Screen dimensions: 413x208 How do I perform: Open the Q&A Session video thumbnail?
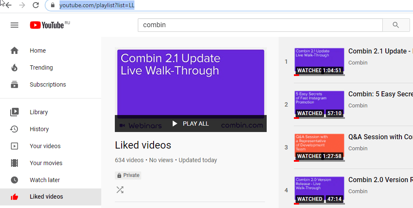(x=319, y=148)
